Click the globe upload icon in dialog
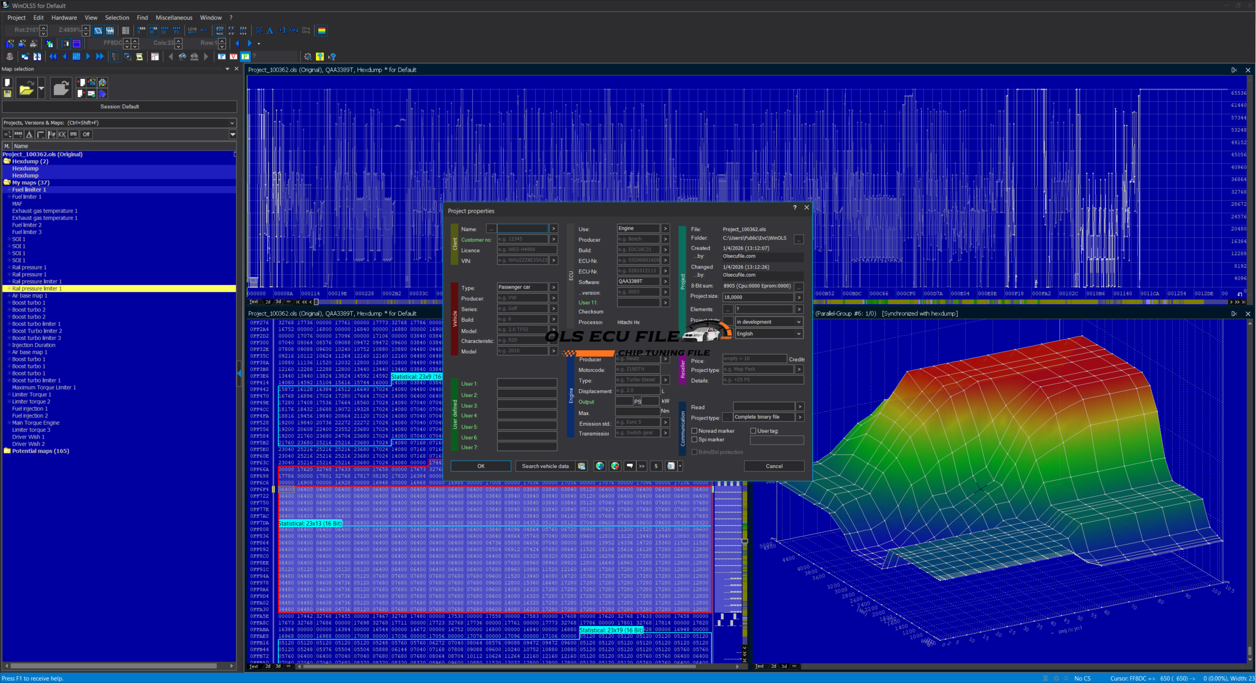The width and height of the screenshot is (1256, 683). pos(615,466)
